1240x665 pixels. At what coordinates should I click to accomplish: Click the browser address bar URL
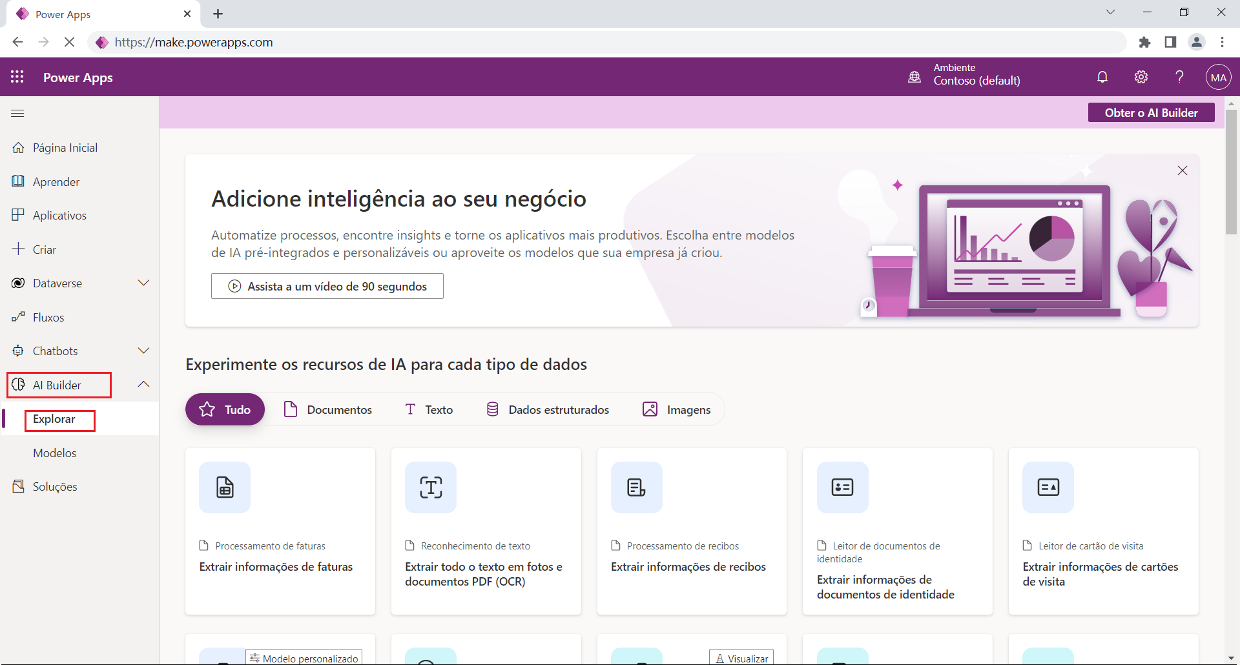[x=194, y=42]
